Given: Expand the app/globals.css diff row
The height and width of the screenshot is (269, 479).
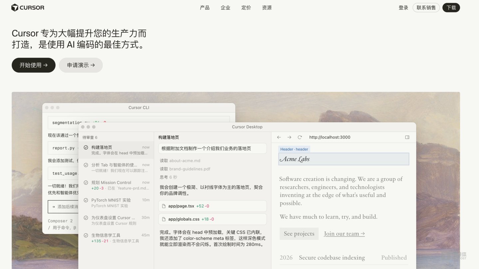Looking at the screenshot, I should (212, 219).
